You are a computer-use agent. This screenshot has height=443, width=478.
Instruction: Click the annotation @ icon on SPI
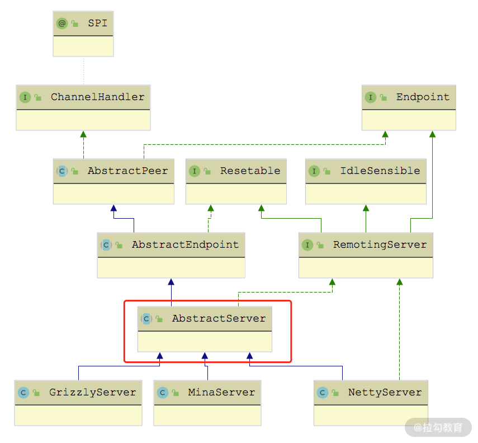61,23
